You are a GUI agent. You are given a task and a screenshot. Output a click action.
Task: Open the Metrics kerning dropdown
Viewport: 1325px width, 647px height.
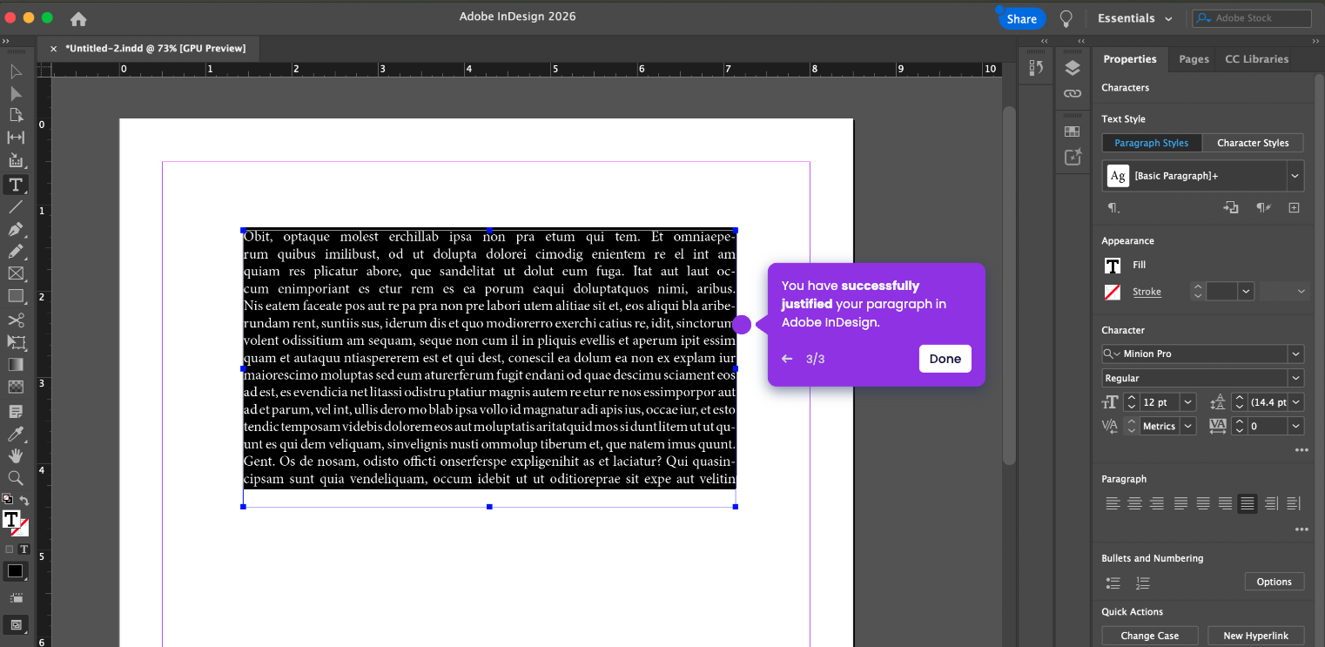coord(1188,426)
